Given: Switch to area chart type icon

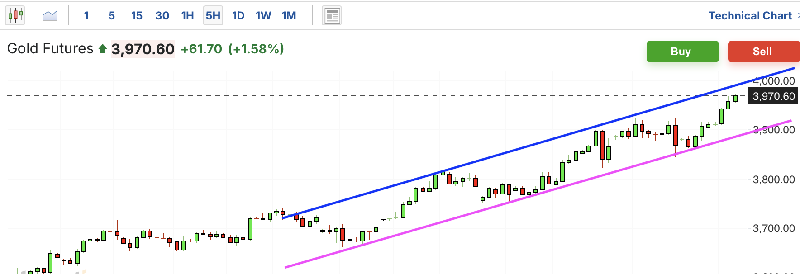Looking at the screenshot, I should (50, 16).
